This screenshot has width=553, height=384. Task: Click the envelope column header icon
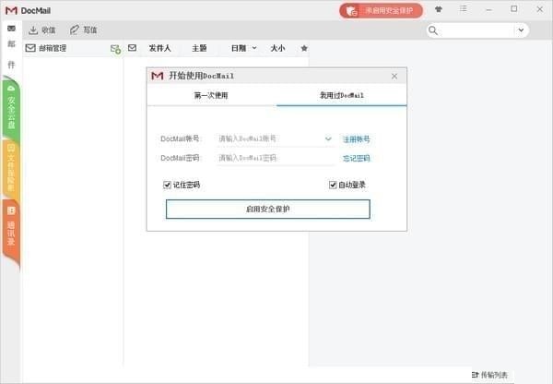(132, 48)
